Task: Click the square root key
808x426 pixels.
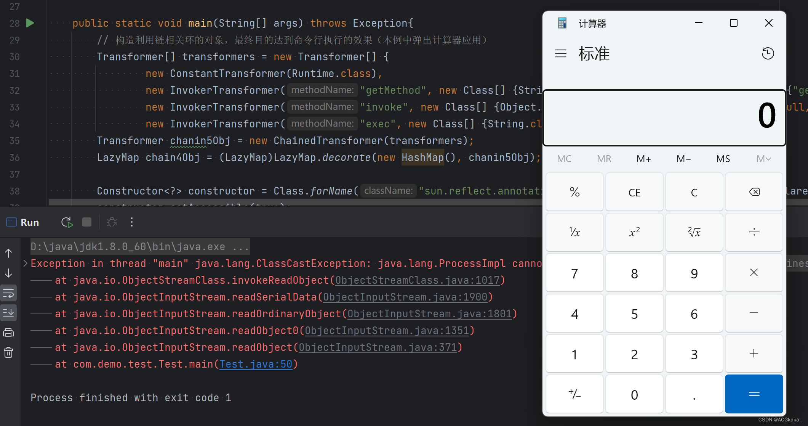Action: tap(694, 232)
